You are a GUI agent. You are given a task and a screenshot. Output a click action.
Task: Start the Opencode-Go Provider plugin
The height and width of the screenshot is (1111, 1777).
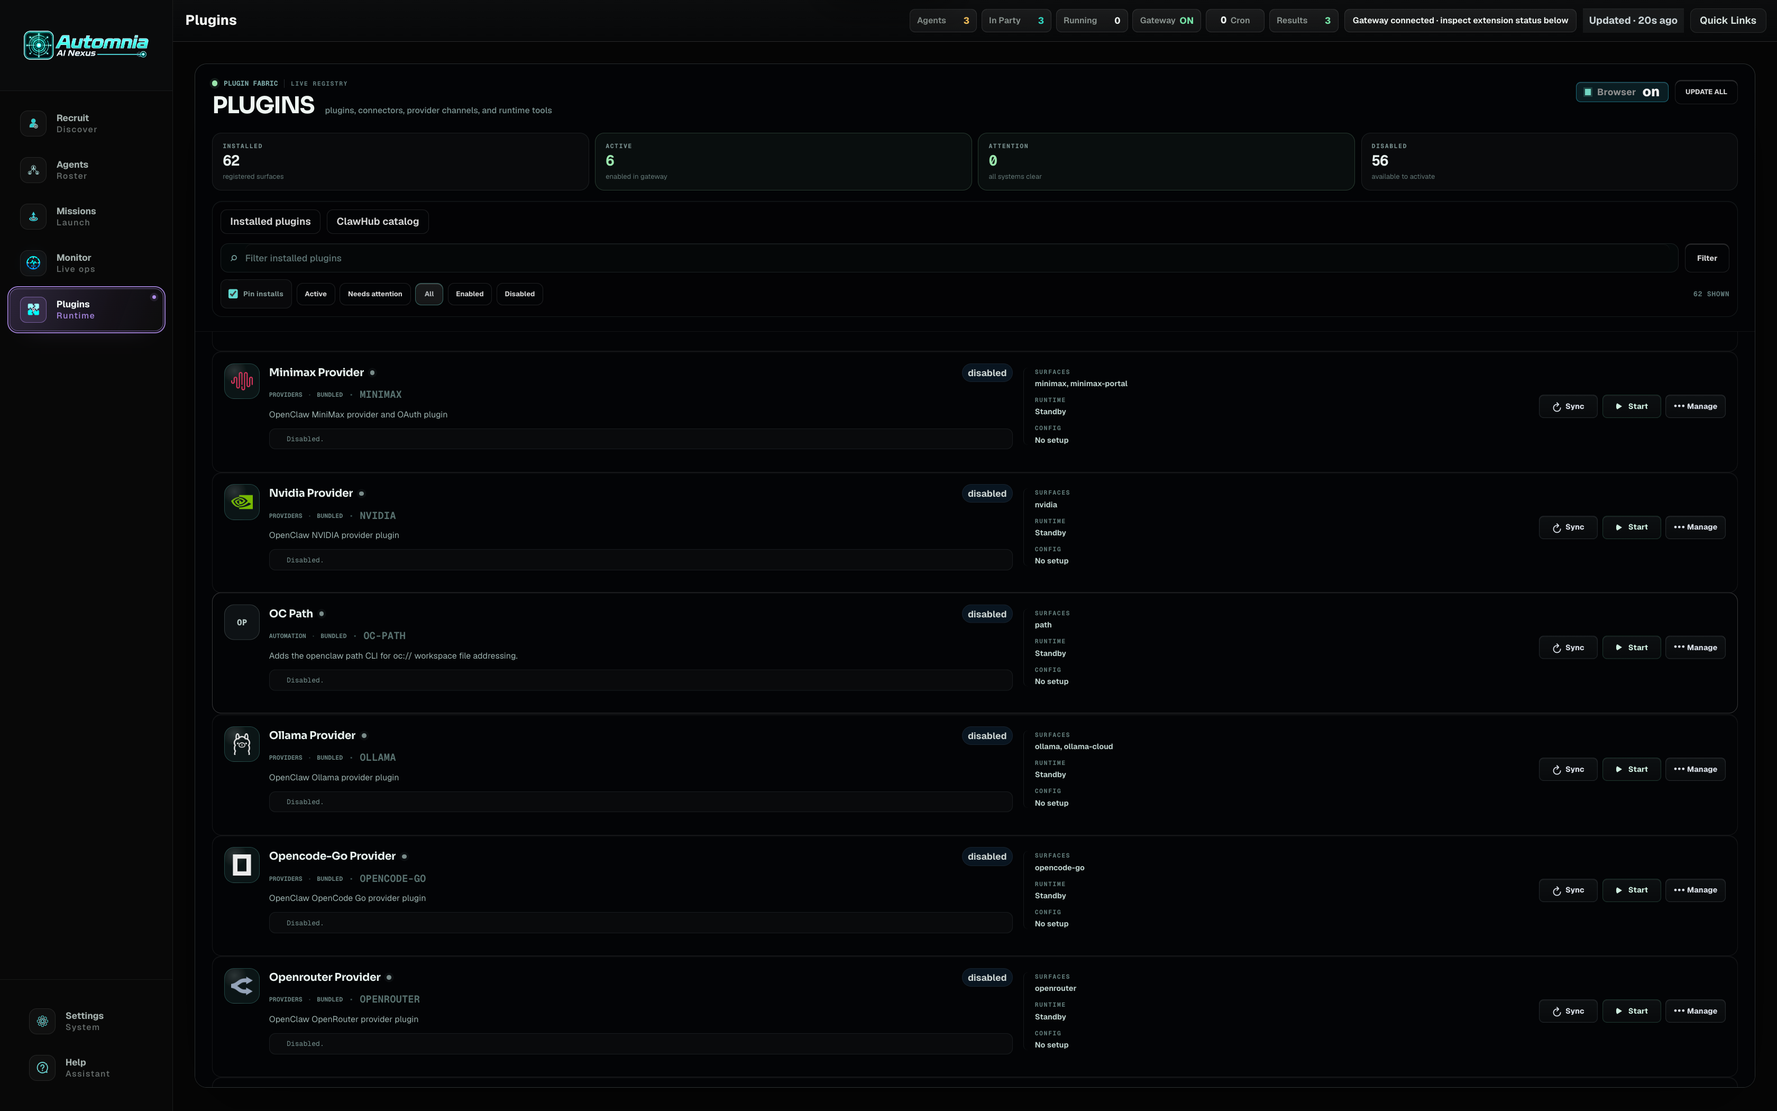(x=1631, y=890)
